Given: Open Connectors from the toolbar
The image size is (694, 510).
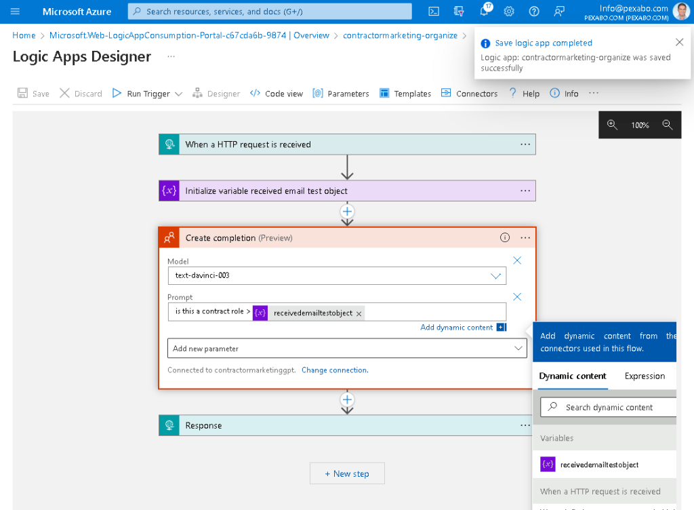Looking at the screenshot, I should pyautogui.click(x=470, y=94).
